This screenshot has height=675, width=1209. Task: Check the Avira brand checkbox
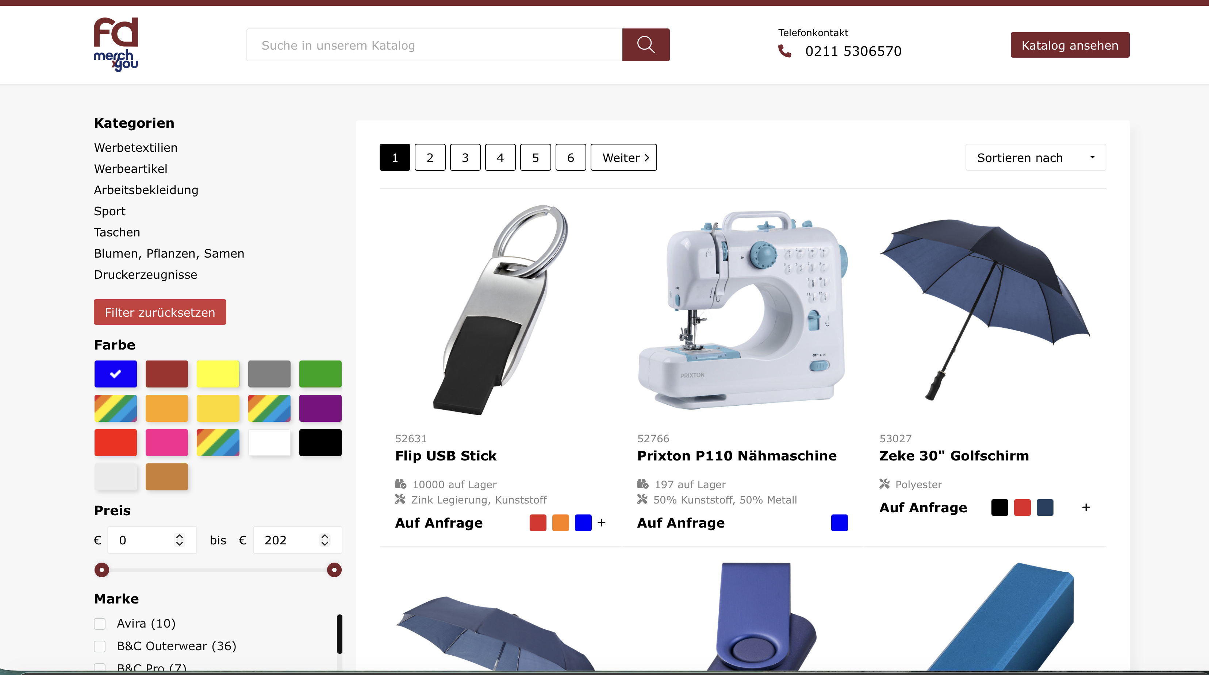tap(100, 624)
